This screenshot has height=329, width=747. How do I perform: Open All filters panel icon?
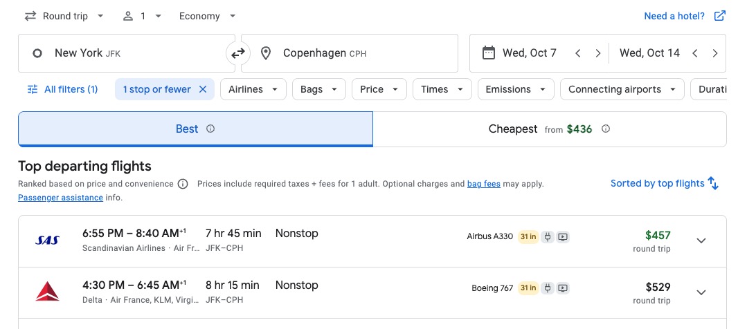coord(33,89)
